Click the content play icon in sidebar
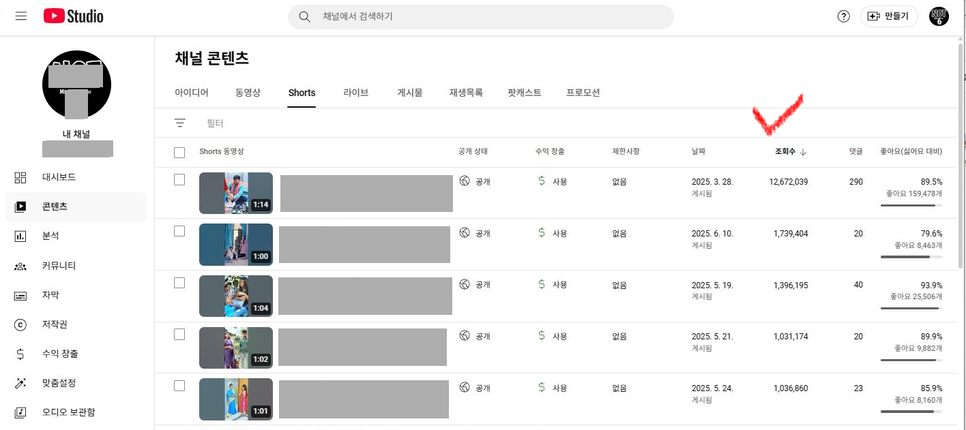This screenshot has height=430, width=966. point(20,206)
